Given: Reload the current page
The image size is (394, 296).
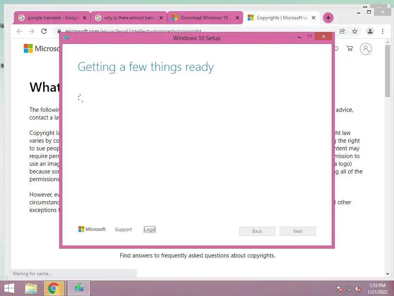Looking at the screenshot, I should [44, 31].
